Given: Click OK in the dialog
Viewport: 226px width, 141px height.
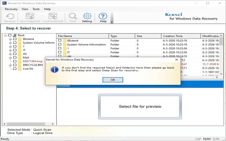Looking at the screenshot, I should pos(113,80).
